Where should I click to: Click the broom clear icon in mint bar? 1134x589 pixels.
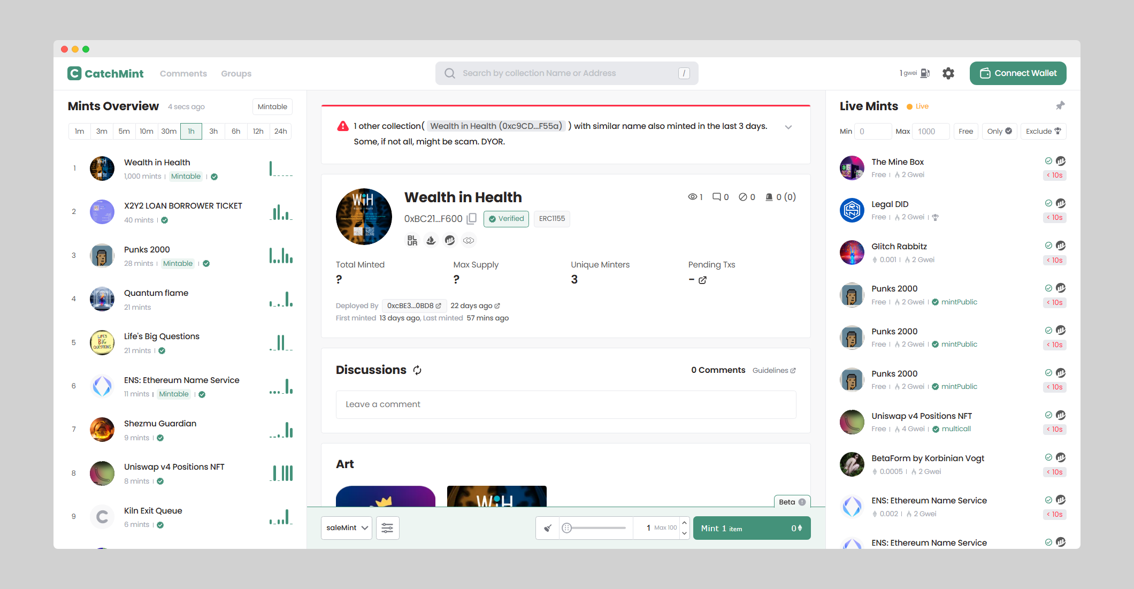tap(548, 528)
